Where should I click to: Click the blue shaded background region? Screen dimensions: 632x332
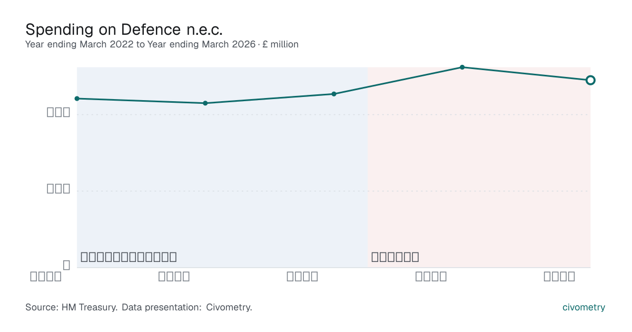tap(222, 167)
